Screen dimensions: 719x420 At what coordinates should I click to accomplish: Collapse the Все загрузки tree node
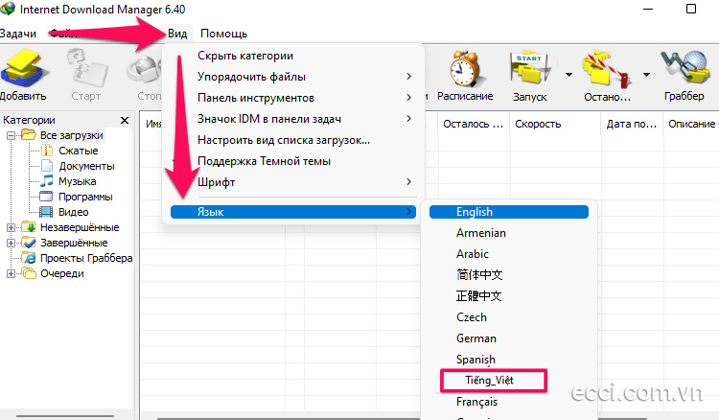coord(11,135)
